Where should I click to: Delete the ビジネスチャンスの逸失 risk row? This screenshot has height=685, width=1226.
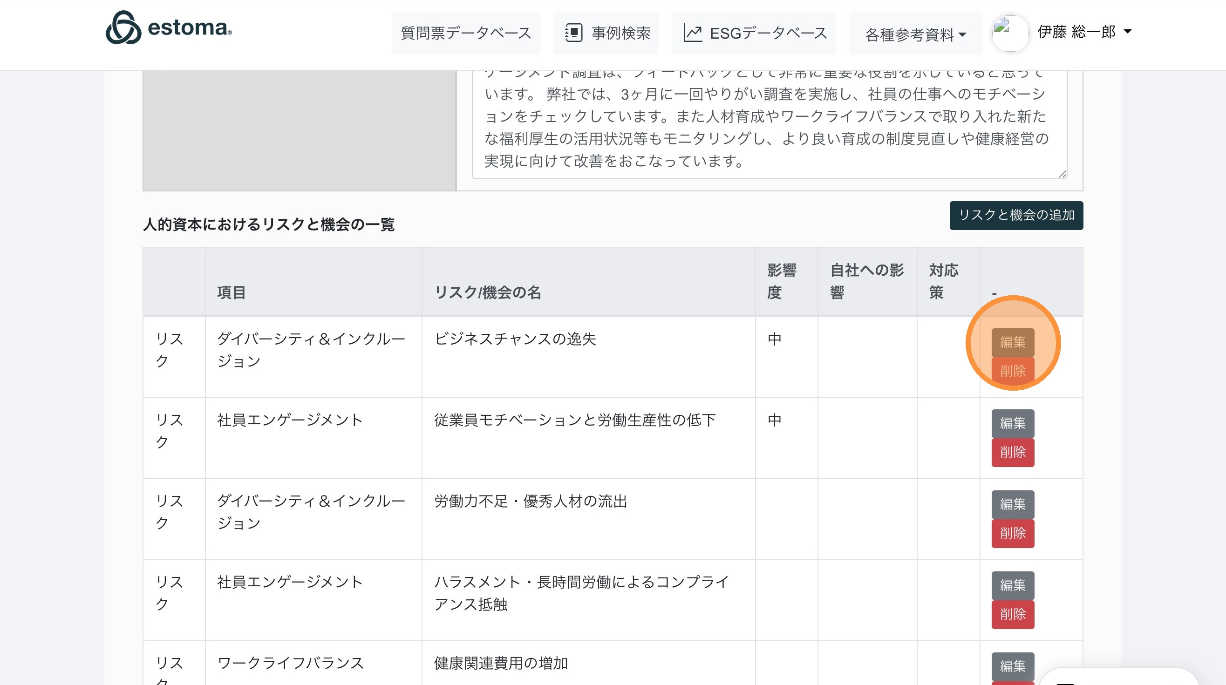(1012, 371)
